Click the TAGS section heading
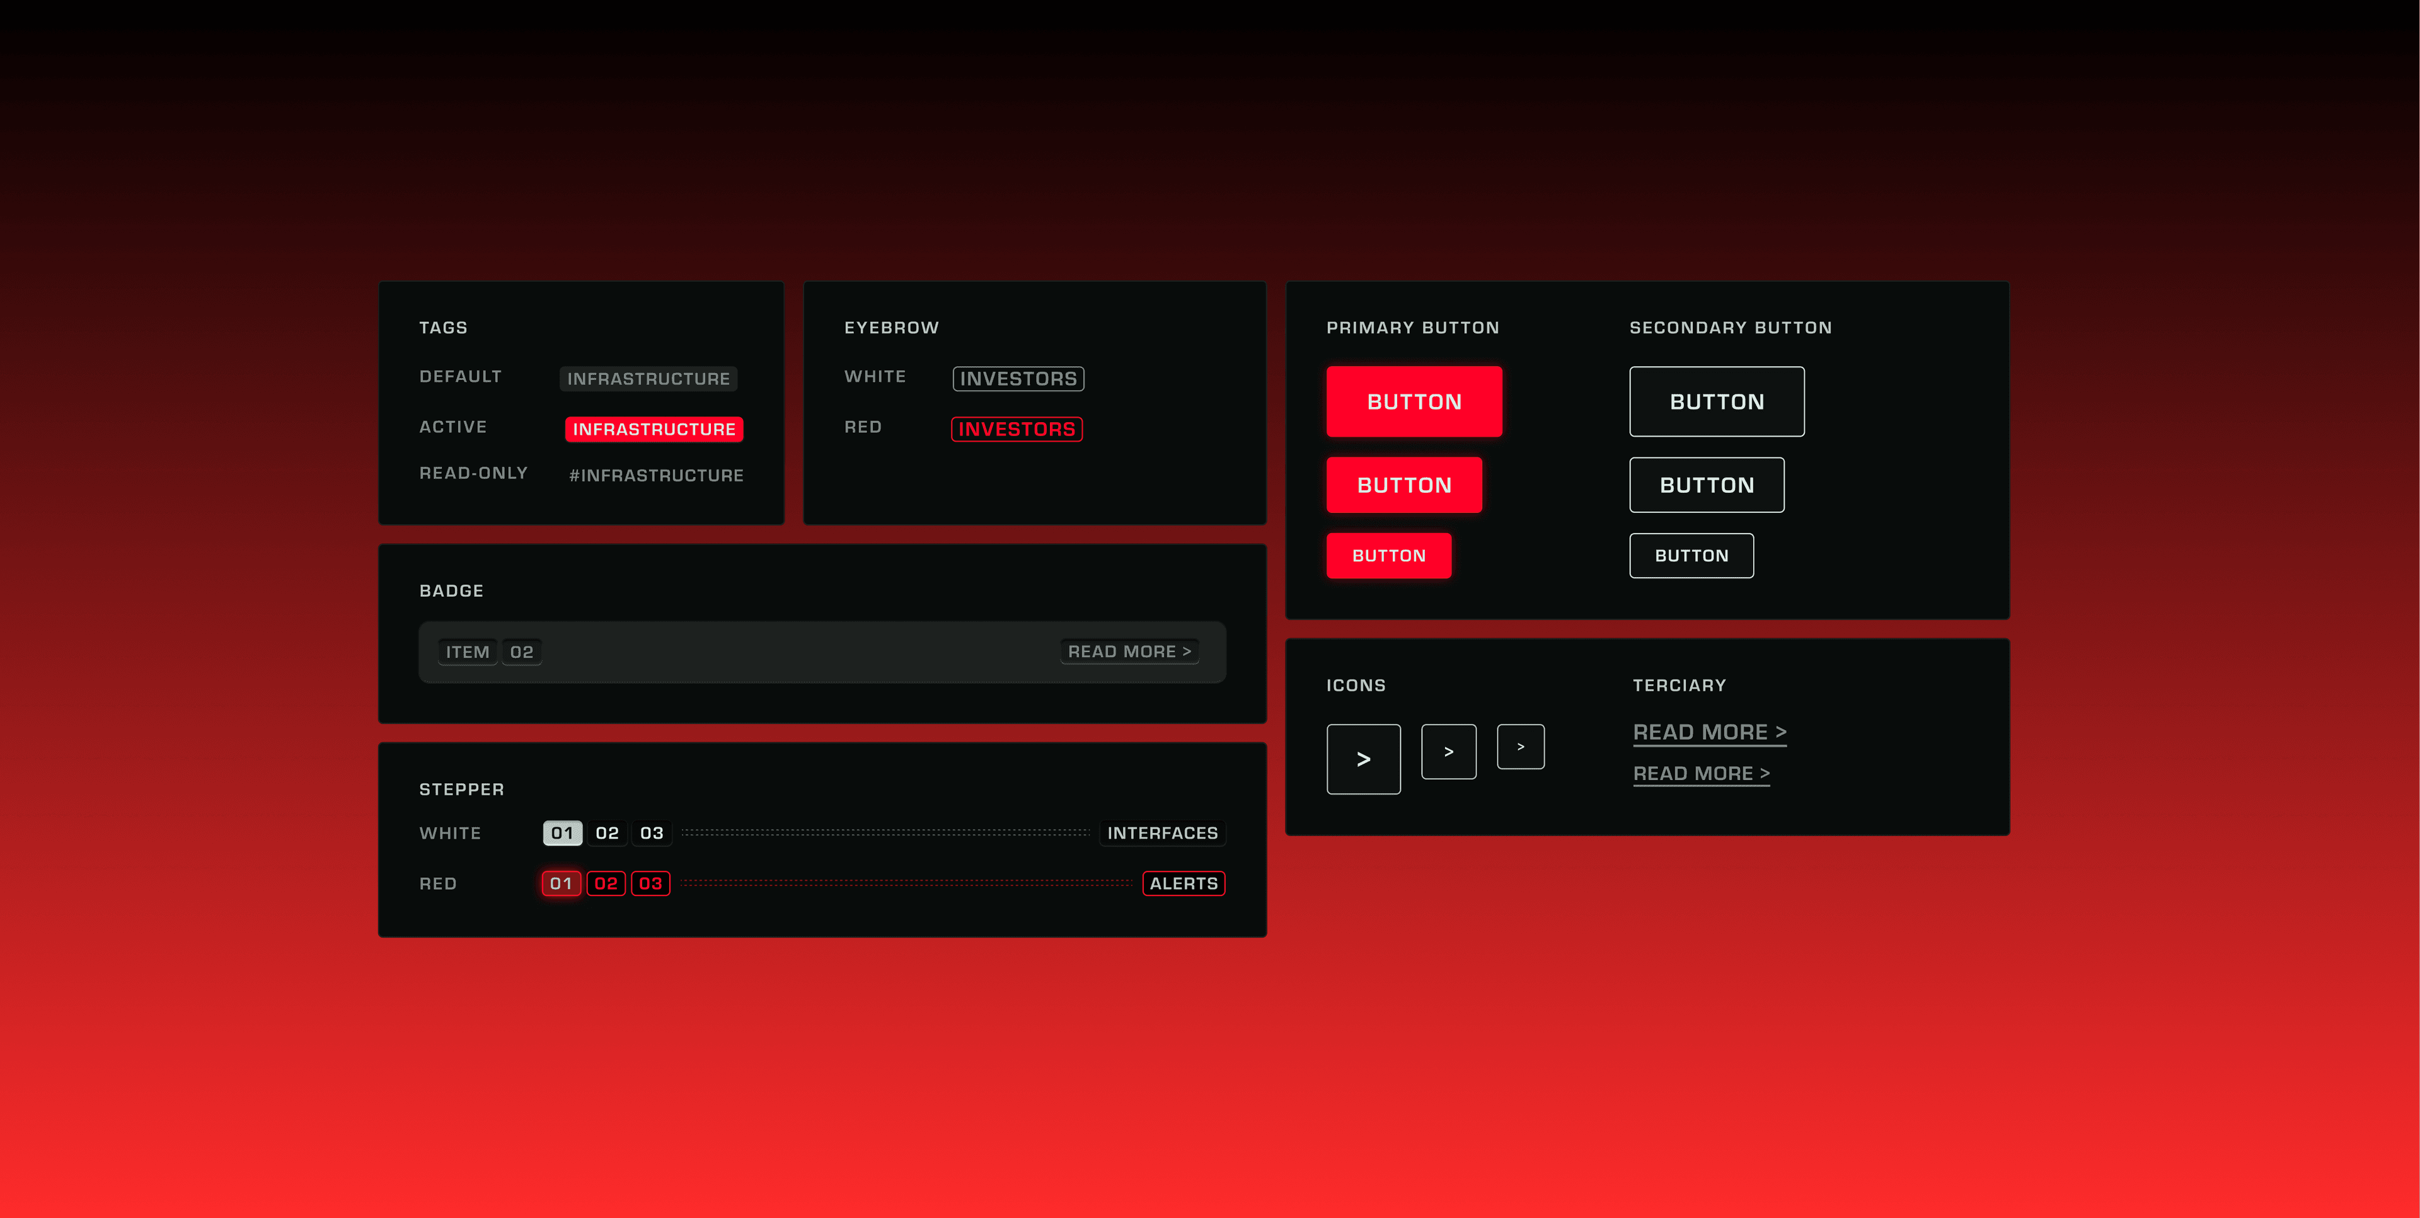Screen dimensions: 2420x1218 [x=444, y=328]
